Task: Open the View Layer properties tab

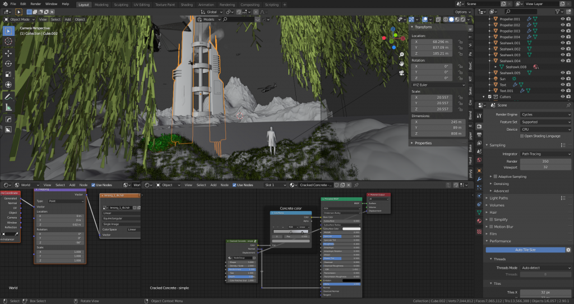Action: (479, 143)
